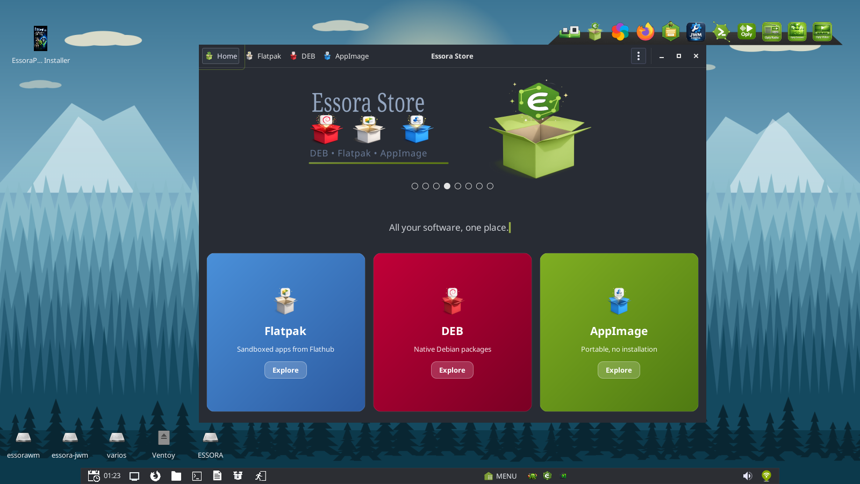Launch Oply Convert from the dock
This screenshot has height=484, width=860.
(797, 32)
